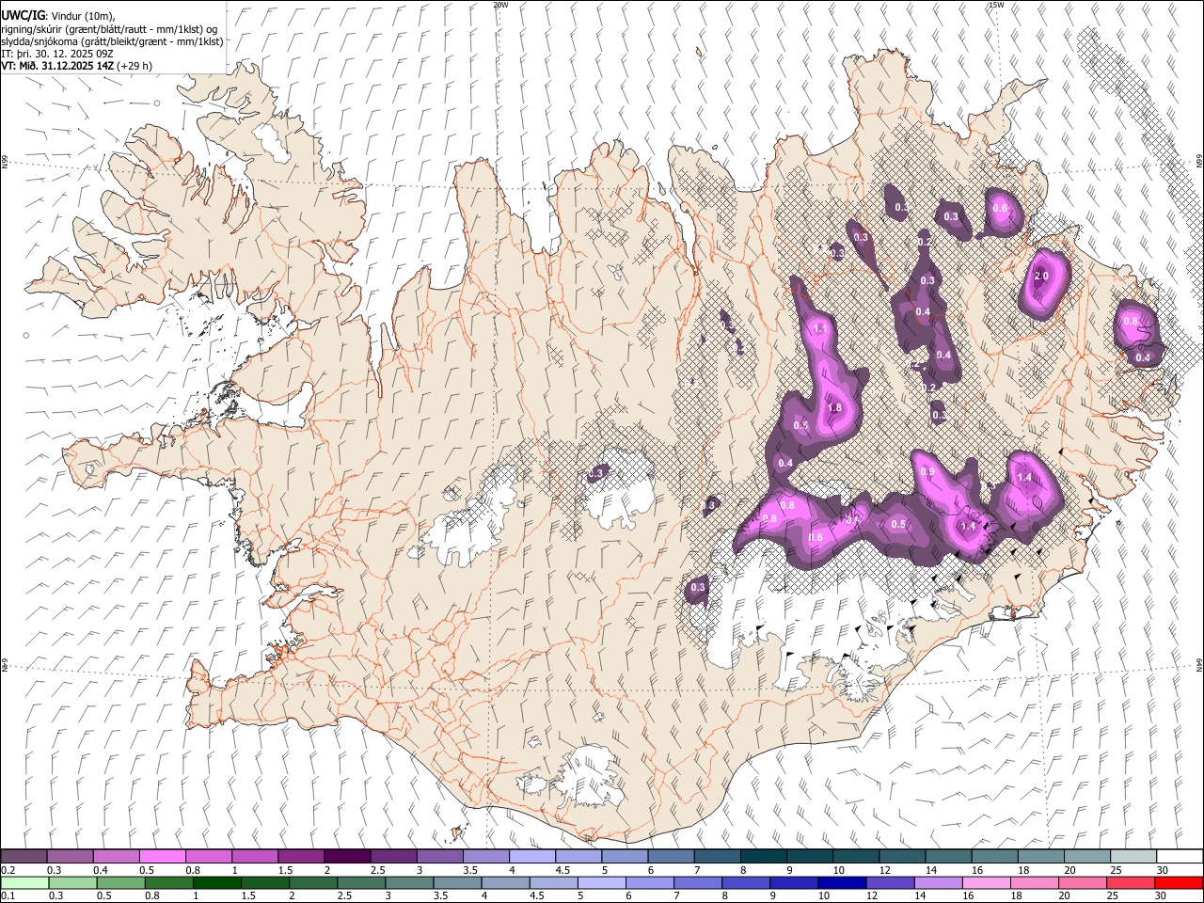Pick the pale green 0.1–0.3 swatch, lower scale
1204x903 pixels.
pyautogui.click(x=24, y=883)
